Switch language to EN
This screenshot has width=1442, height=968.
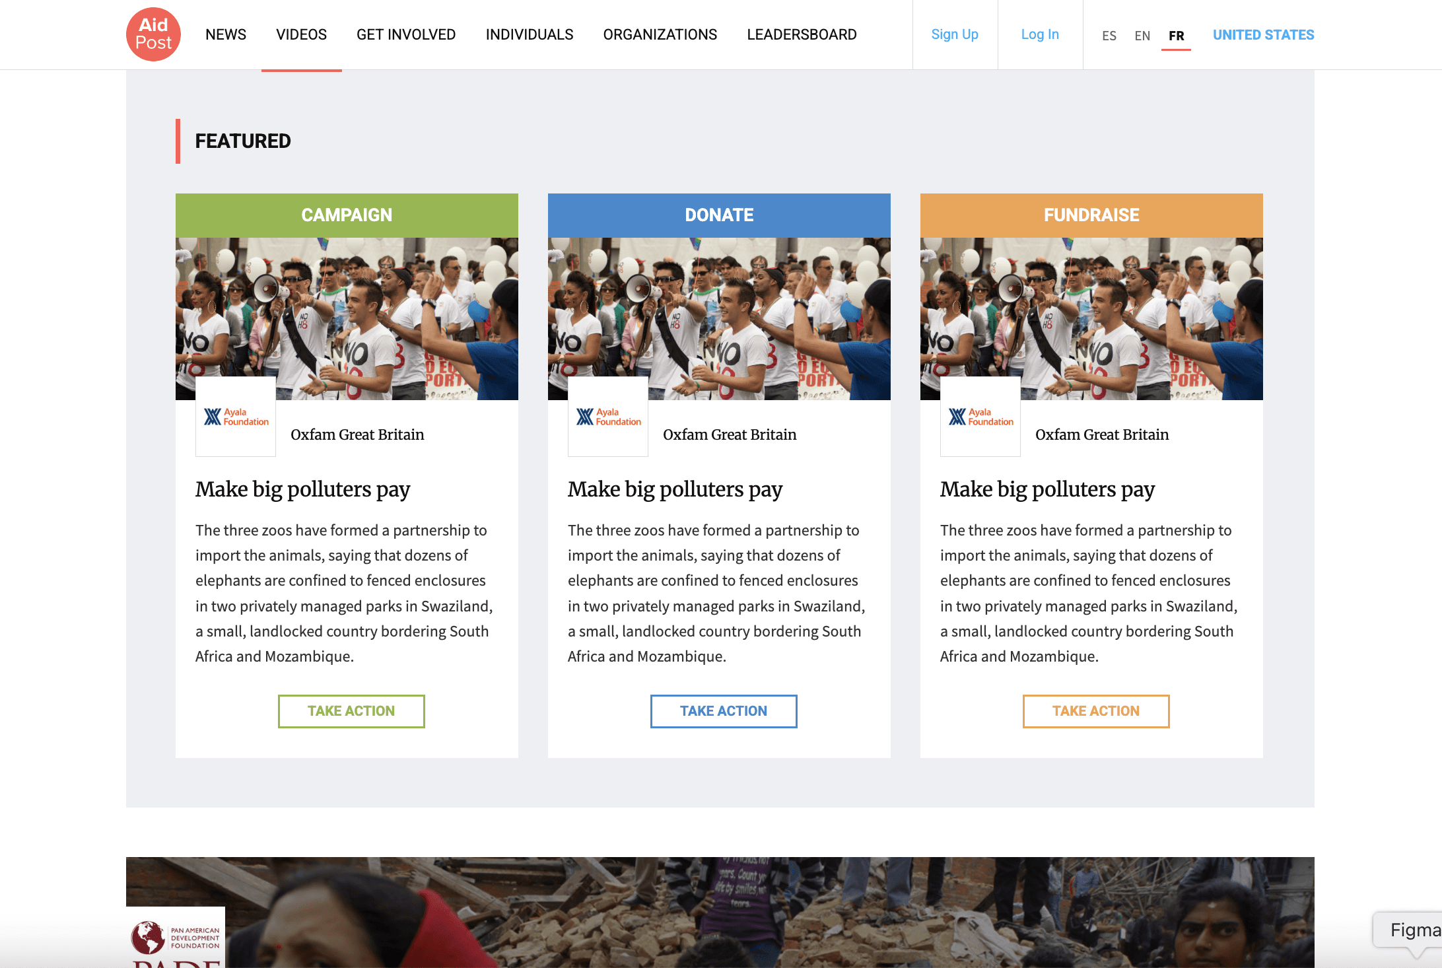click(1142, 36)
